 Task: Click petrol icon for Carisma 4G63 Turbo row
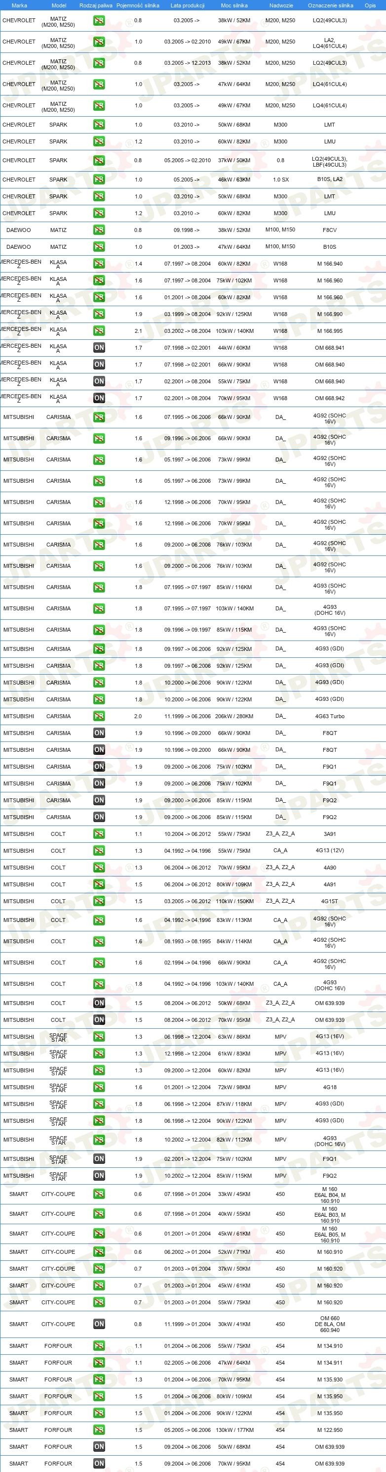tap(99, 717)
